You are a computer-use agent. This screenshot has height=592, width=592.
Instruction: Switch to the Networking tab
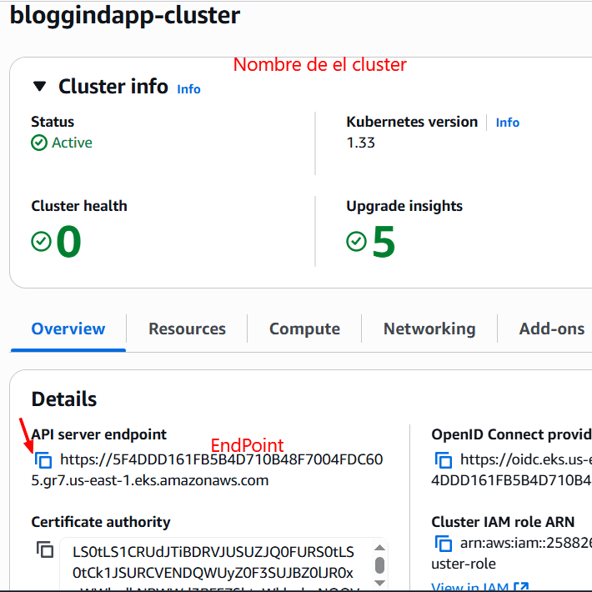[429, 329]
